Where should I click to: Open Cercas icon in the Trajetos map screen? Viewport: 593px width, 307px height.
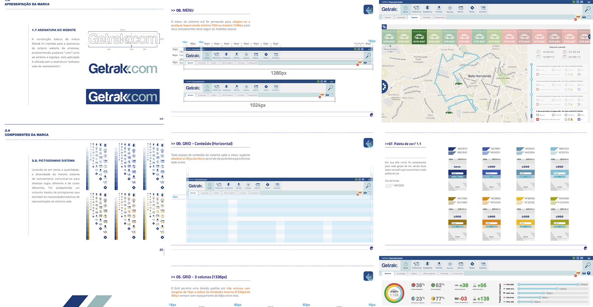point(450,9)
